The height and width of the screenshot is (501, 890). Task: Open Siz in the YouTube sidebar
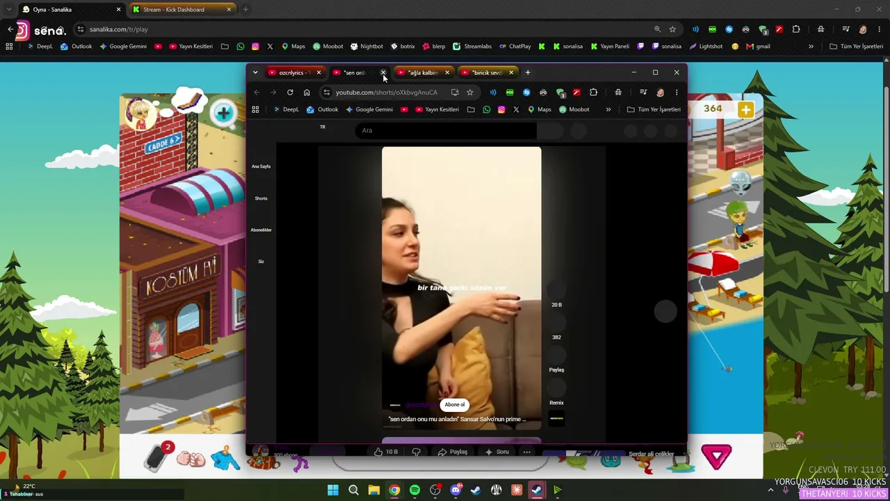(x=261, y=262)
